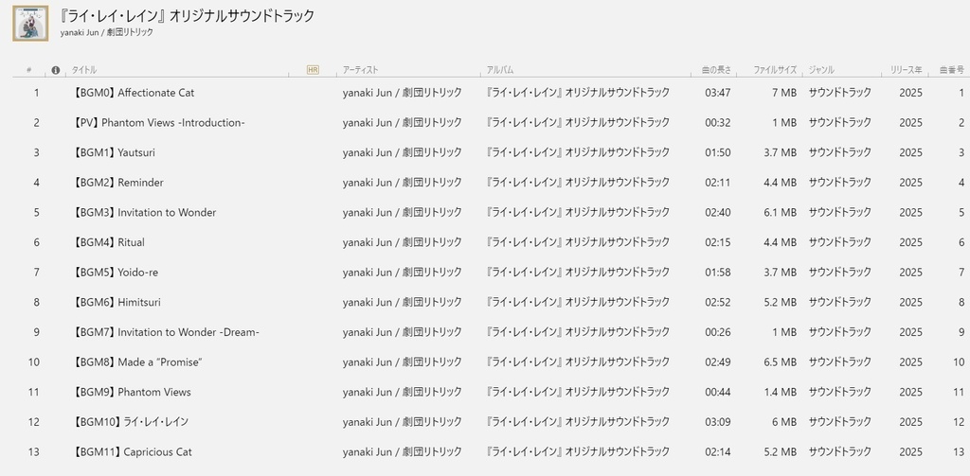Sort by アーティスト column header
Screen dimensions: 970x476
(x=360, y=70)
